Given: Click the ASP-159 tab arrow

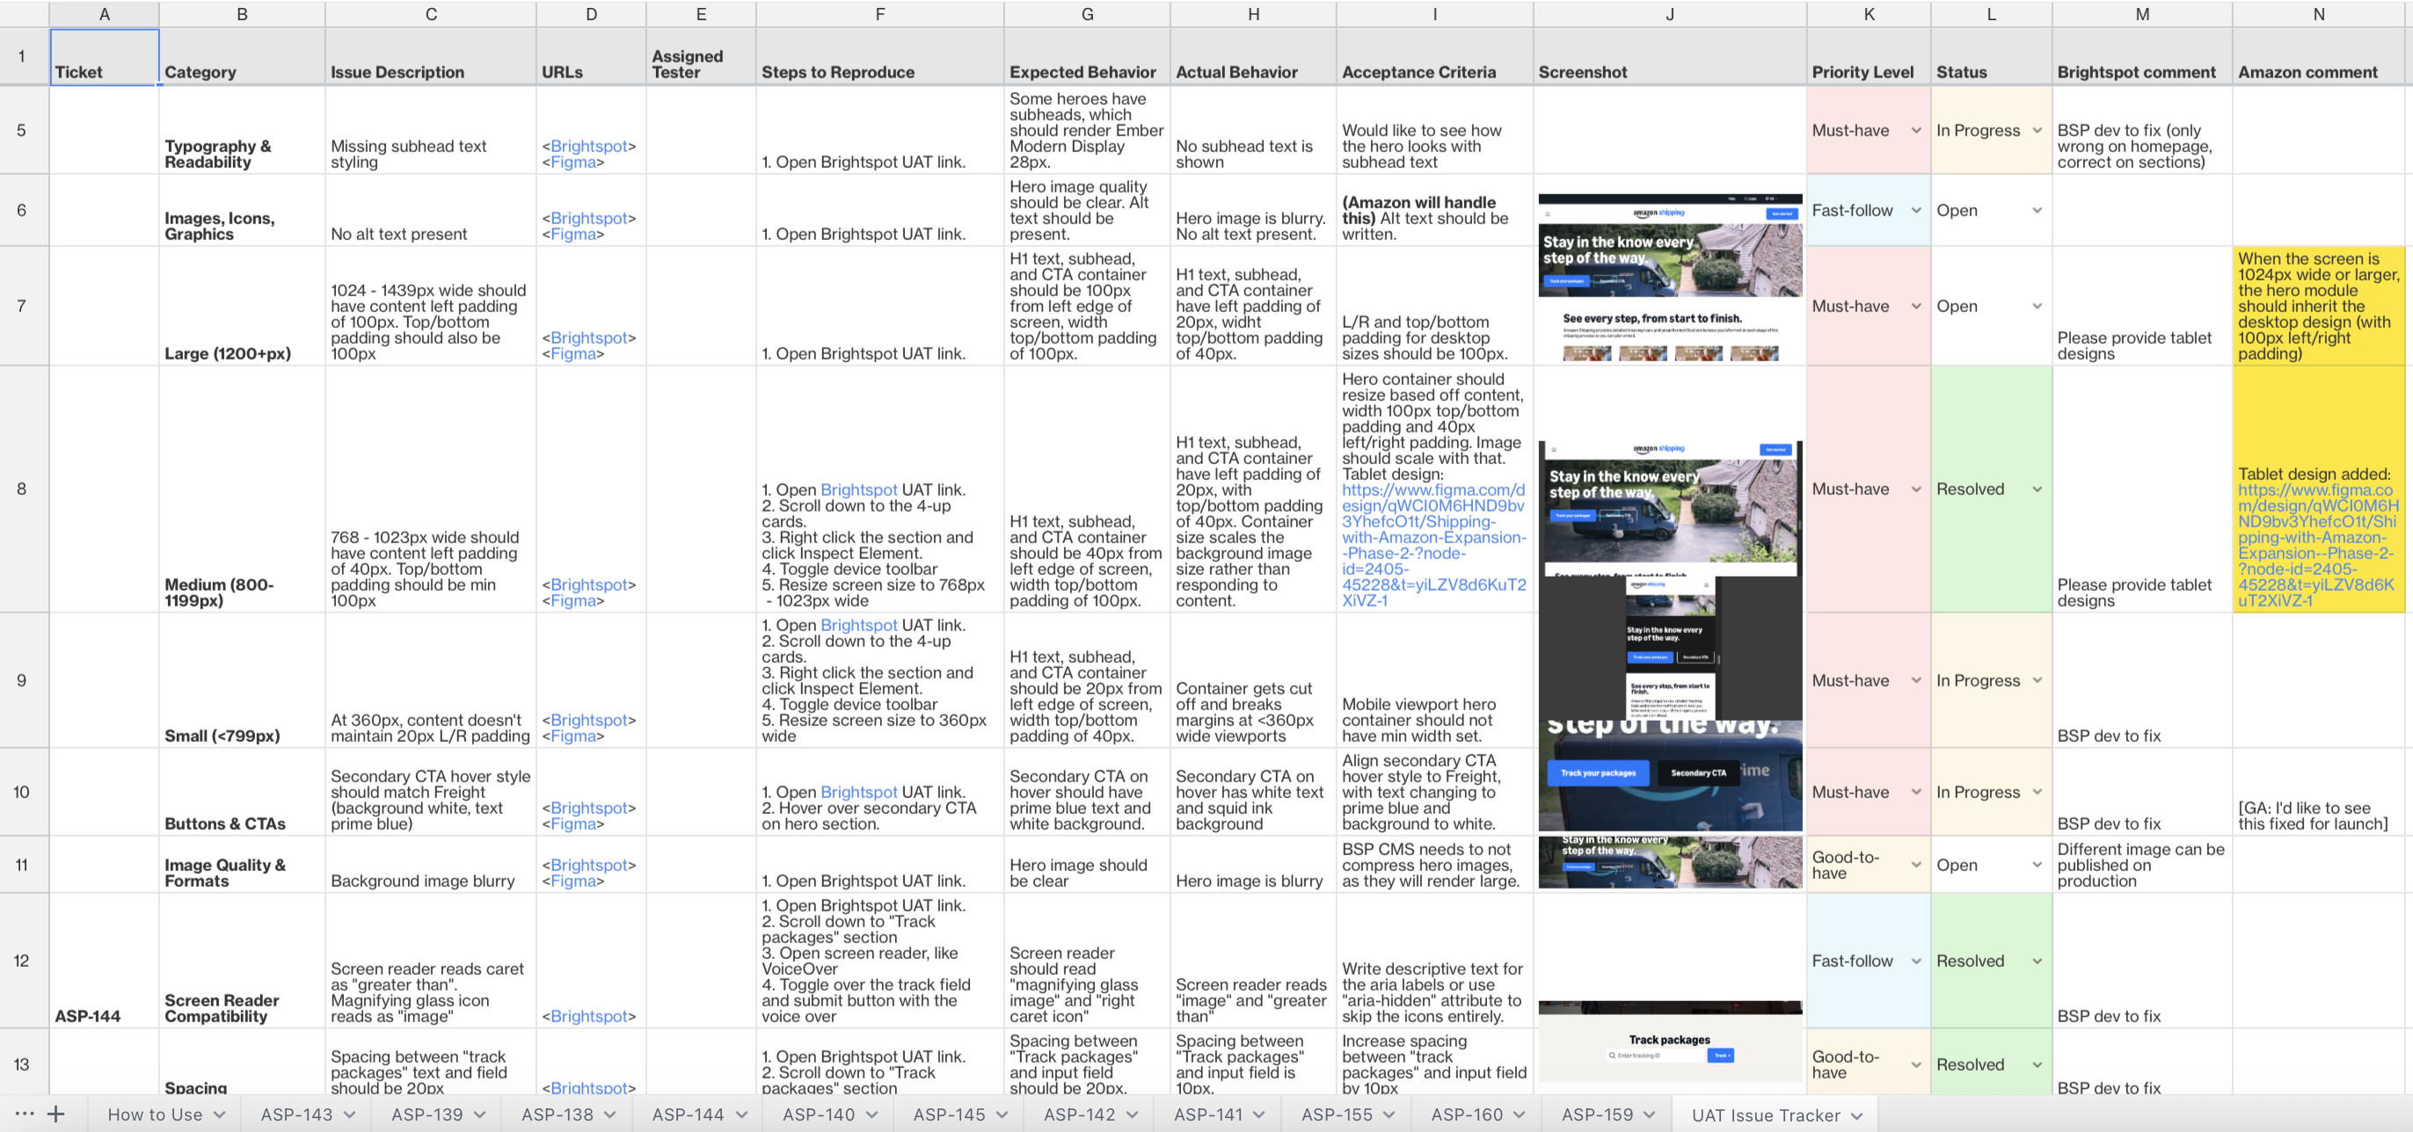Looking at the screenshot, I should pos(1650,1115).
